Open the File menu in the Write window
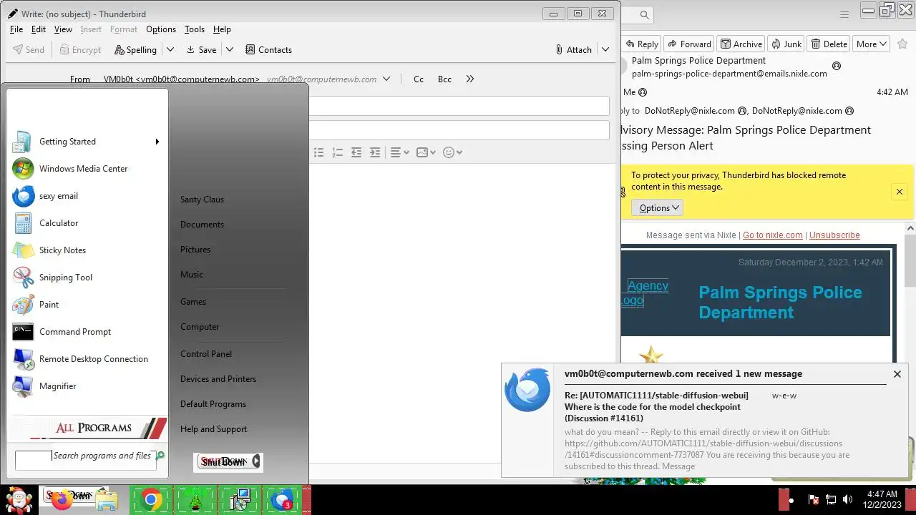Viewport: 916px width, 515px height. [16, 29]
